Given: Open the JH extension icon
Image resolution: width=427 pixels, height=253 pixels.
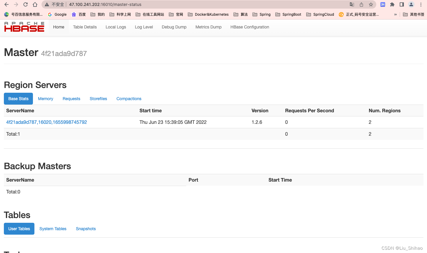Looking at the screenshot, I should coord(383,4).
